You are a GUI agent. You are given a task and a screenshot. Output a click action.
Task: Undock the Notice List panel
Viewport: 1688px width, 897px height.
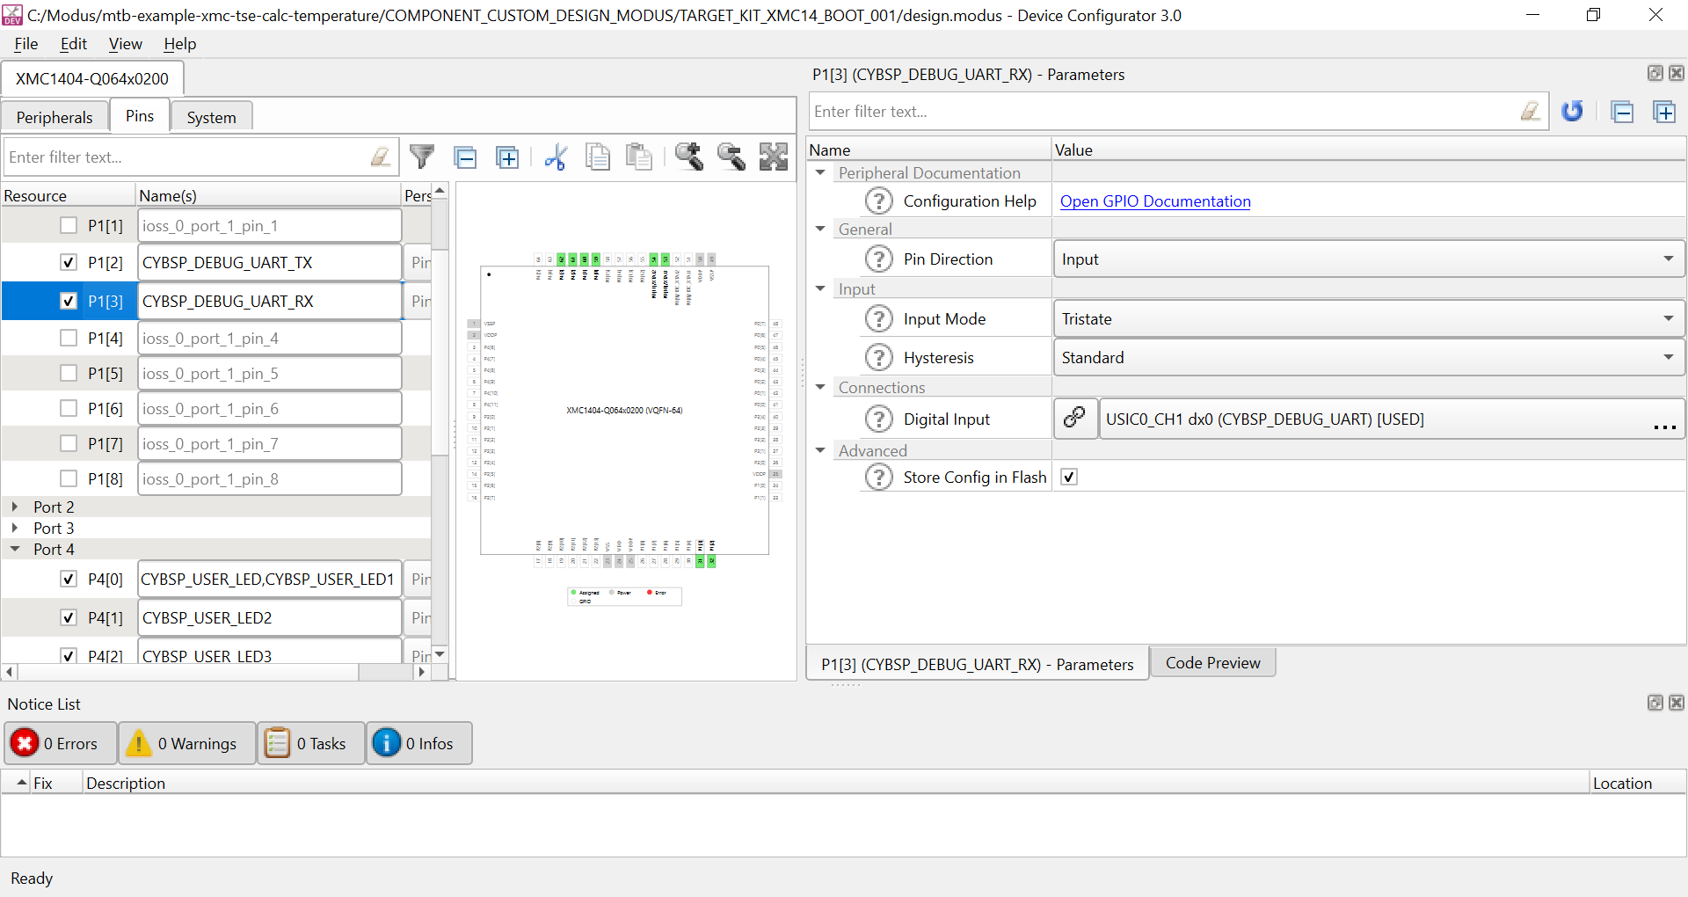coord(1655,704)
